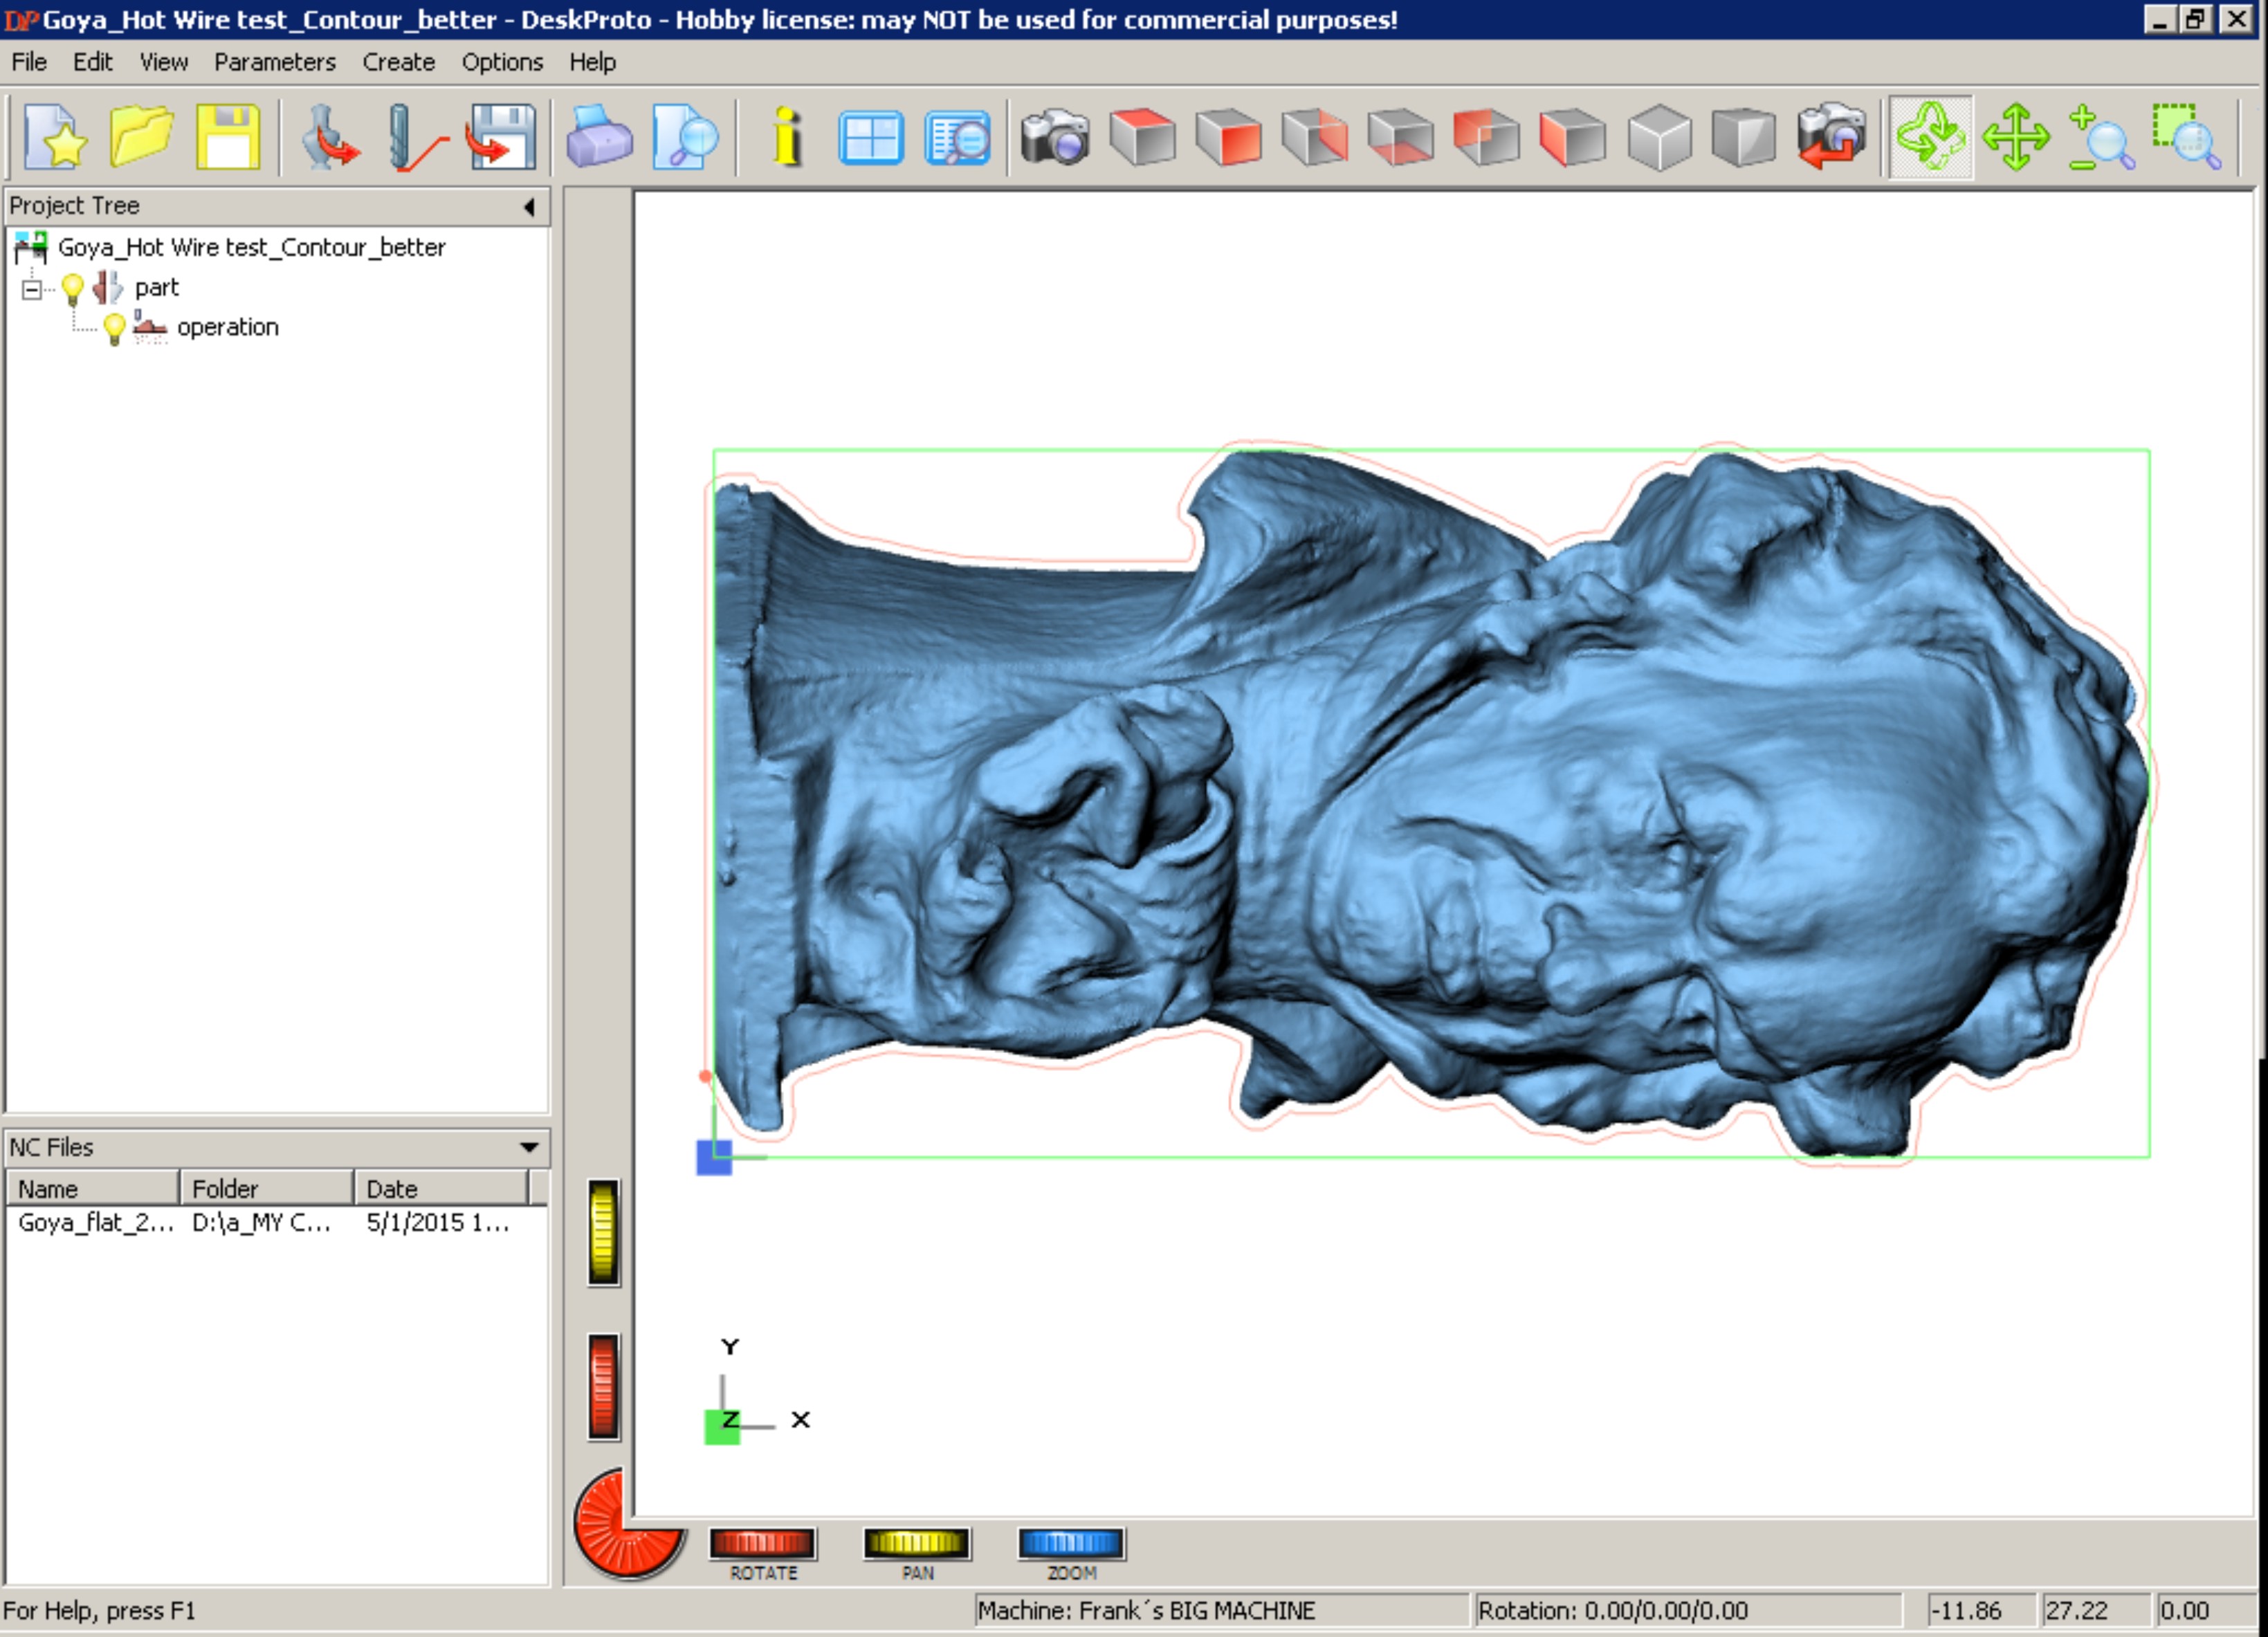
Task: Click the yellow Info icon
Action: [787, 137]
